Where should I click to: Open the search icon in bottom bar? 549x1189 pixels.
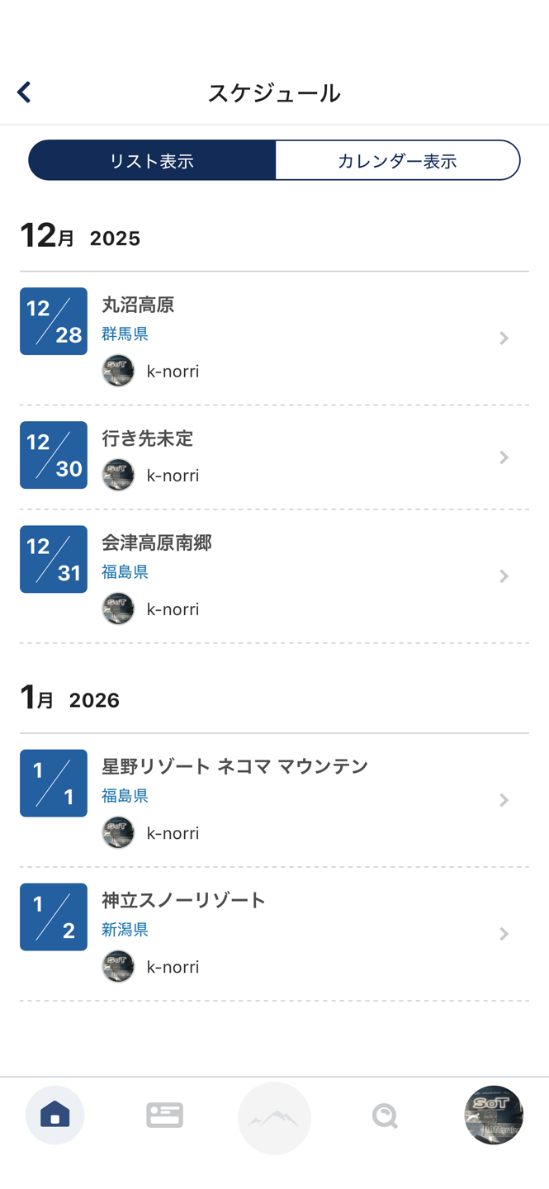pyautogui.click(x=385, y=1116)
